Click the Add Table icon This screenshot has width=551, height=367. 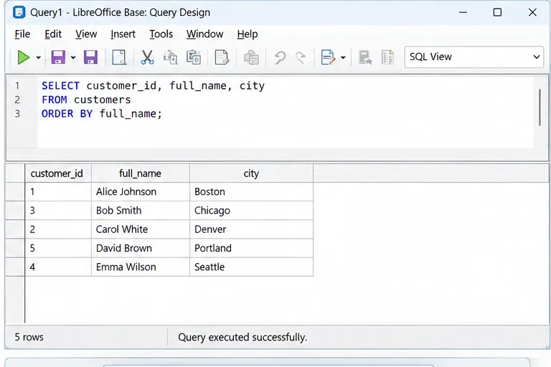pos(365,57)
